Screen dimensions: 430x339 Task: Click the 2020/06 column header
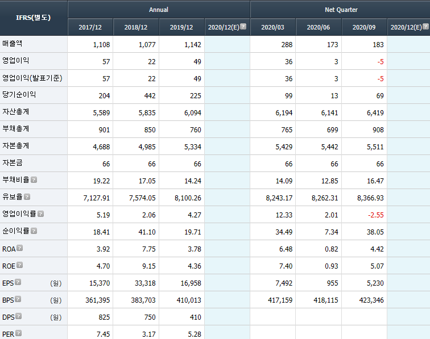318,27
